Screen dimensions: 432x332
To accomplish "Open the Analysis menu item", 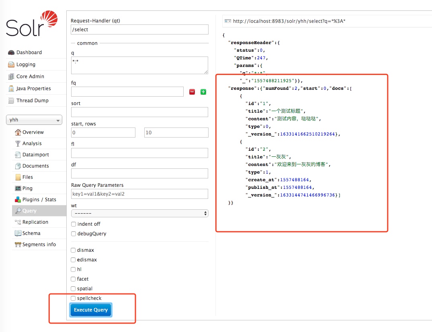I will 32,144.
